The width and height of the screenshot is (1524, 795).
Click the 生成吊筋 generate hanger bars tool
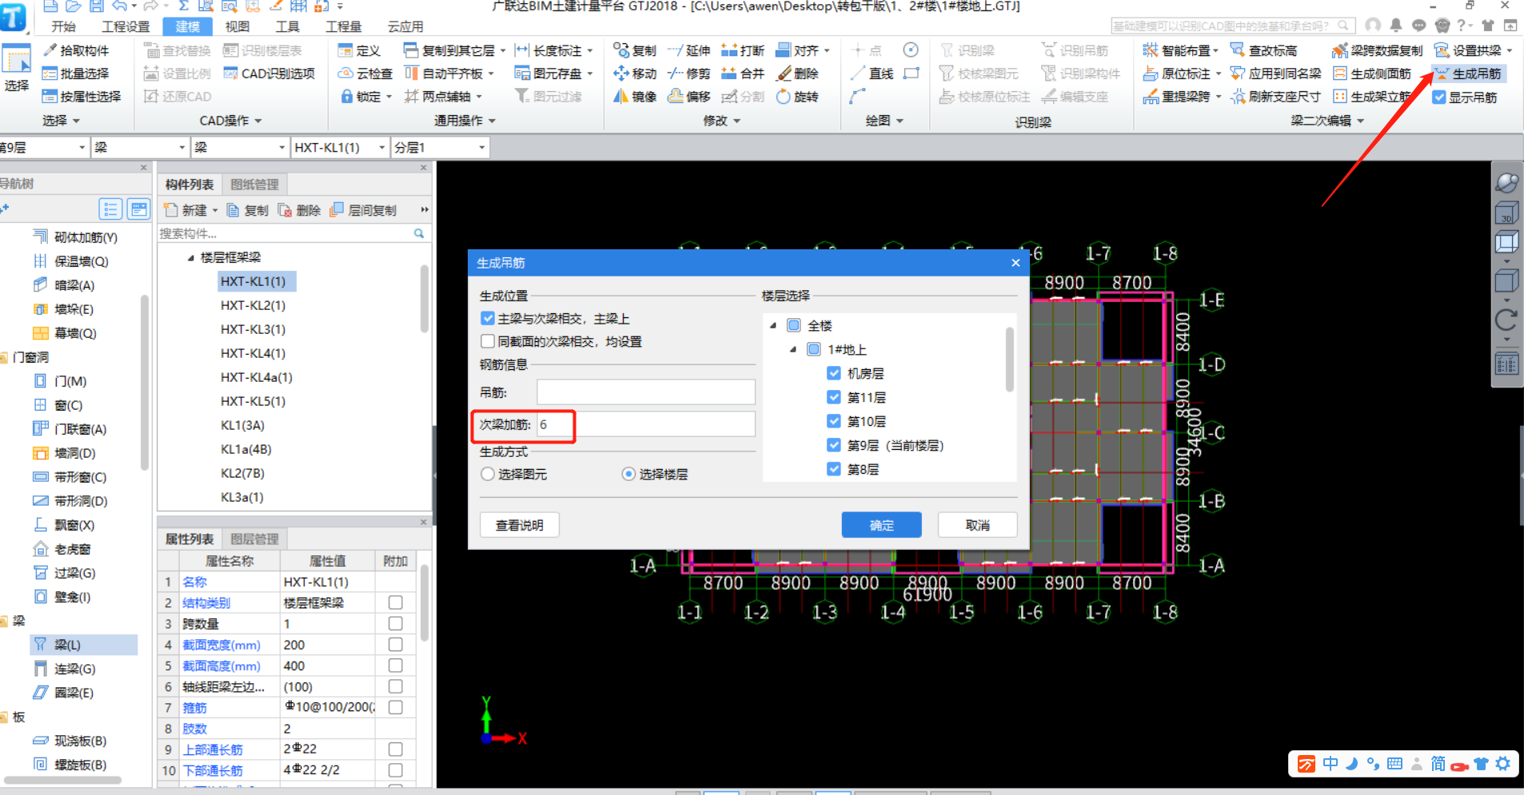1468,74
